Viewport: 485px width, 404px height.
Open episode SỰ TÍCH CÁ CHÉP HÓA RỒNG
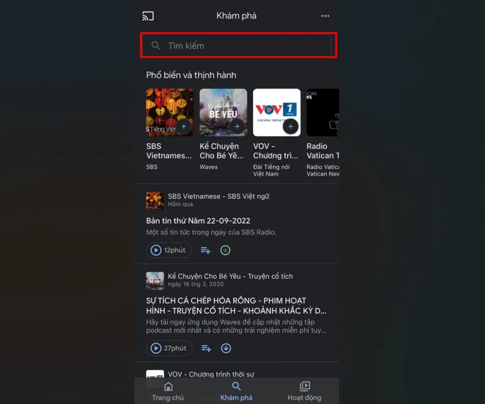tap(236, 305)
